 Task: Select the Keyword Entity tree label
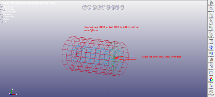tap(9, 12)
